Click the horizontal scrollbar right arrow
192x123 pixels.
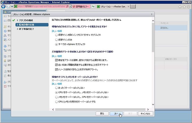(148, 109)
